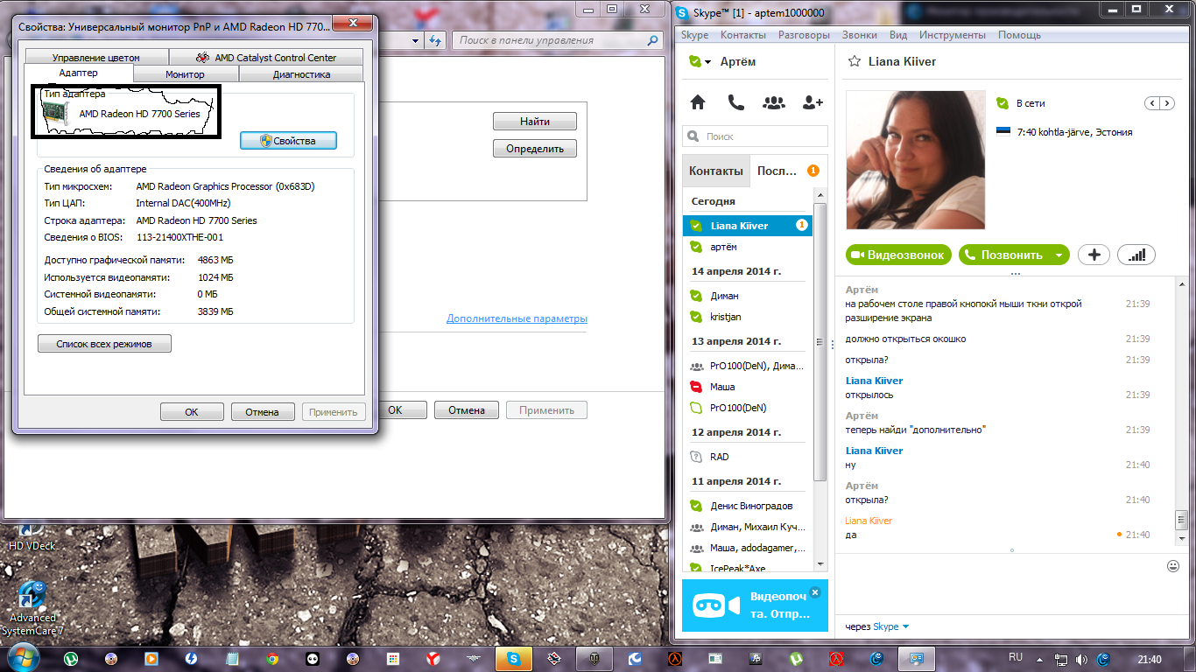Open the control panel address bar dropdown
The width and height of the screenshot is (1196, 672).
point(416,40)
